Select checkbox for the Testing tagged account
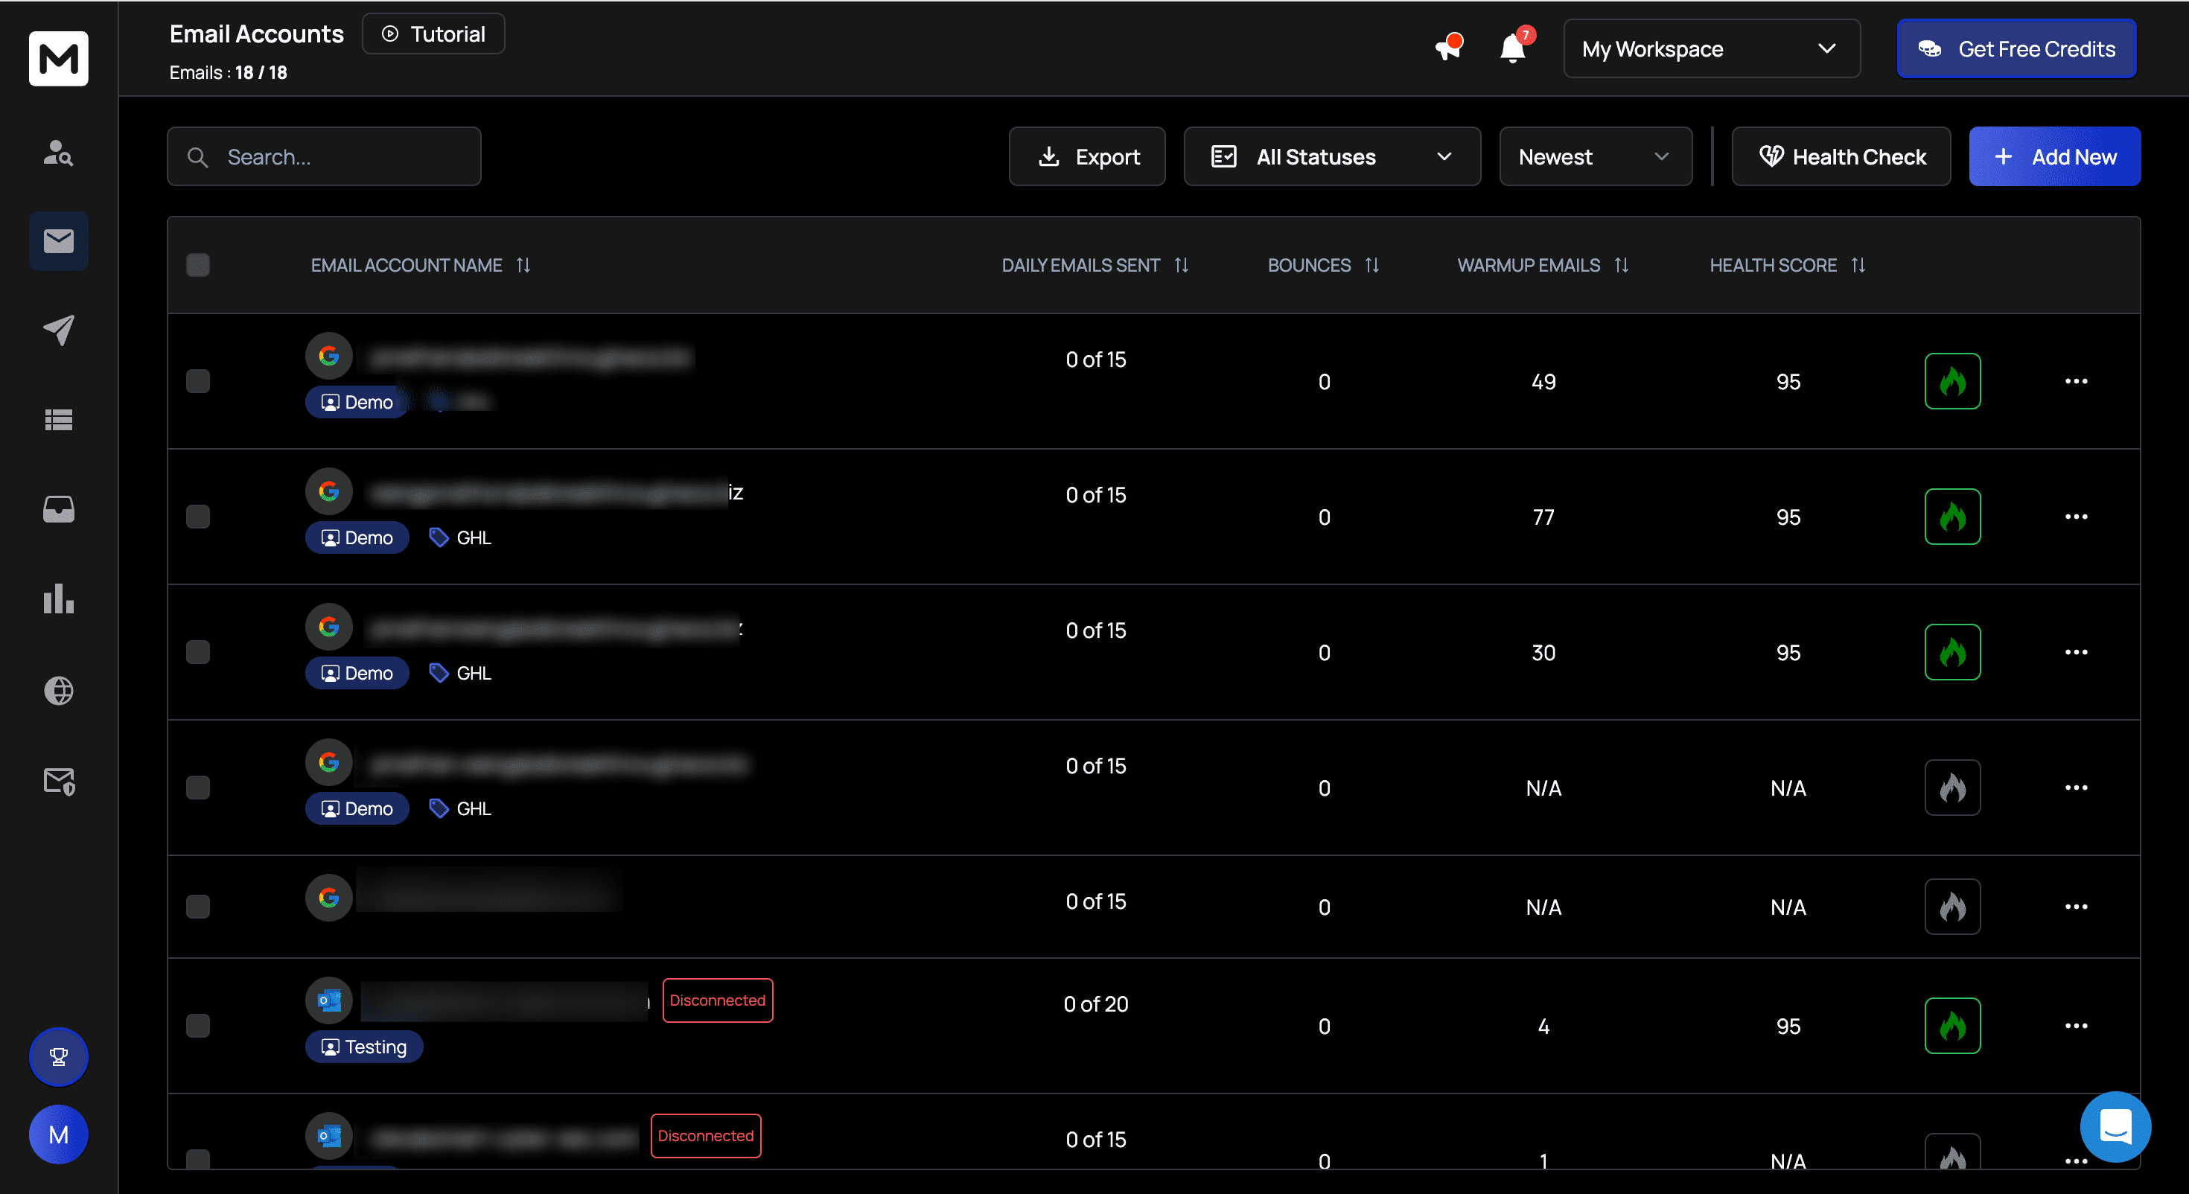 [198, 1026]
